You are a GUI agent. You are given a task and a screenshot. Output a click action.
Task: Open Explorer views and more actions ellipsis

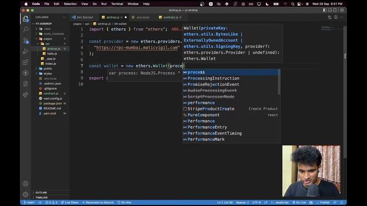tap(64, 17)
